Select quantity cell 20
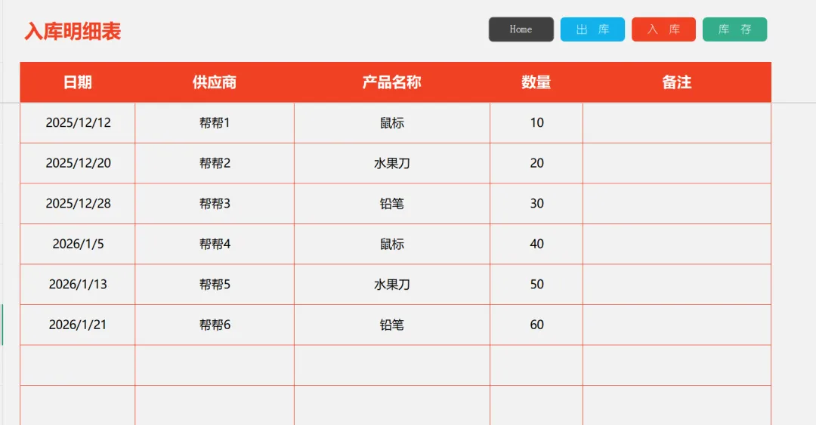The image size is (816, 425). (536, 163)
